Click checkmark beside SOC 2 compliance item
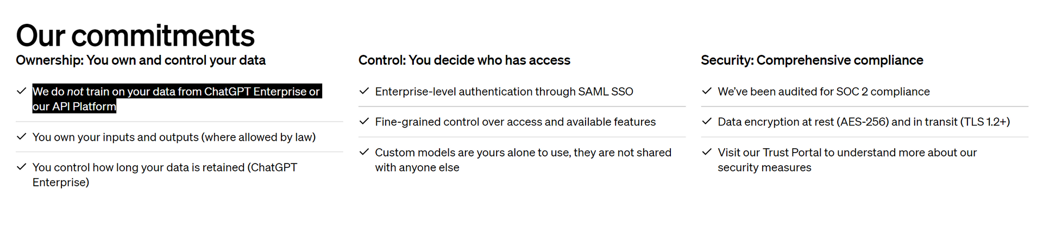This screenshot has height=233, width=1043. pos(707,91)
